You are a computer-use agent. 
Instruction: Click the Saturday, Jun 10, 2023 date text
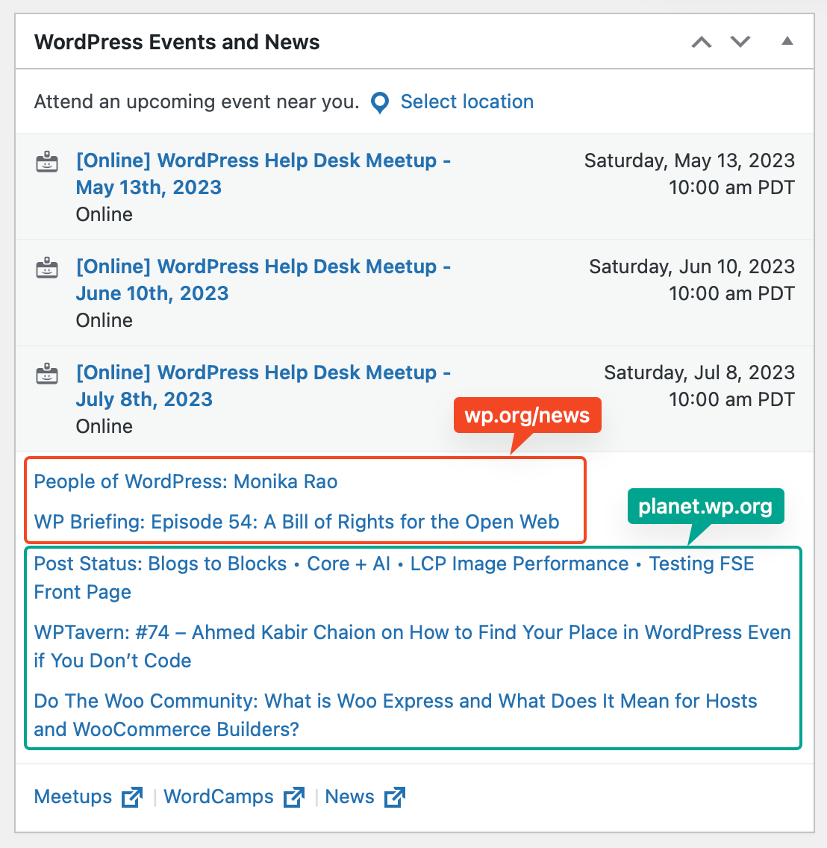pos(692,266)
